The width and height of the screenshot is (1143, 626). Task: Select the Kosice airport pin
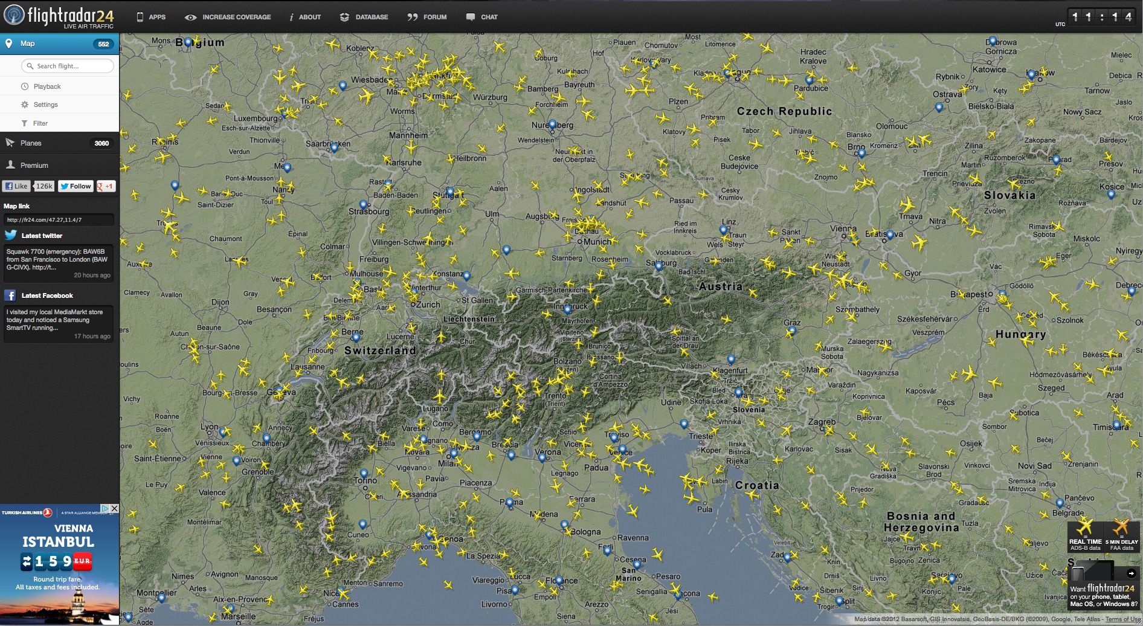coord(1111,195)
